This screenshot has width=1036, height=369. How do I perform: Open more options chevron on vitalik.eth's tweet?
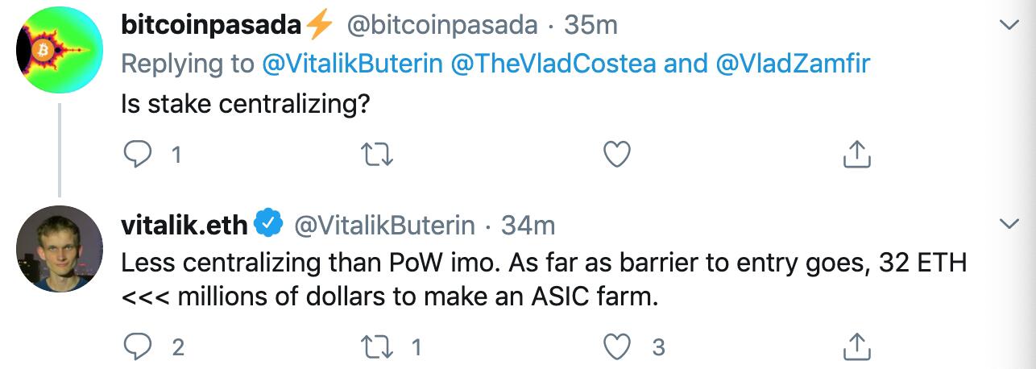[x=1009, y=222]
